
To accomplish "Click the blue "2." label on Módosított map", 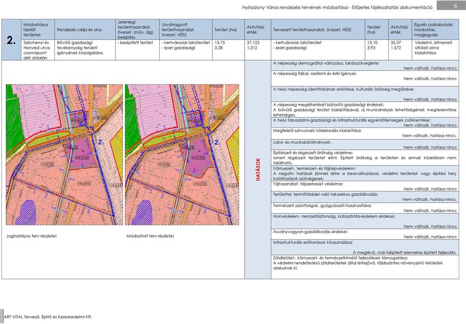I will coord(217,142).
